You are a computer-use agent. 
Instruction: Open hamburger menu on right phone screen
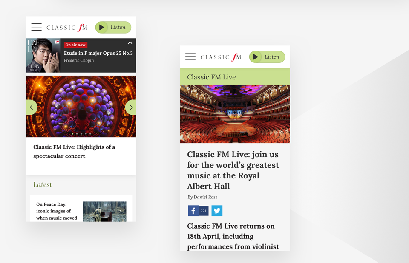coord(190,57)
